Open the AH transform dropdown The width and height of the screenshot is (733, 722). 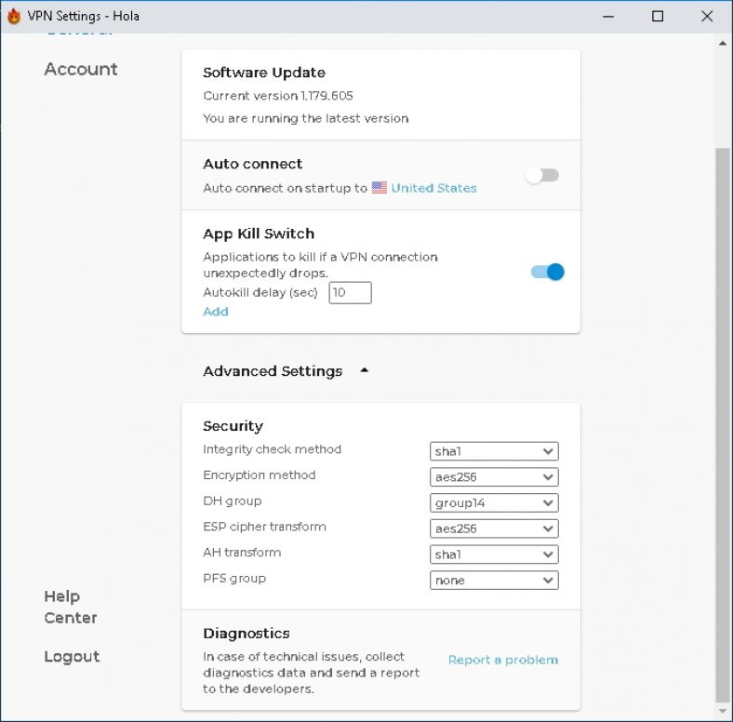pyautogui.click(x=494, y=555)
